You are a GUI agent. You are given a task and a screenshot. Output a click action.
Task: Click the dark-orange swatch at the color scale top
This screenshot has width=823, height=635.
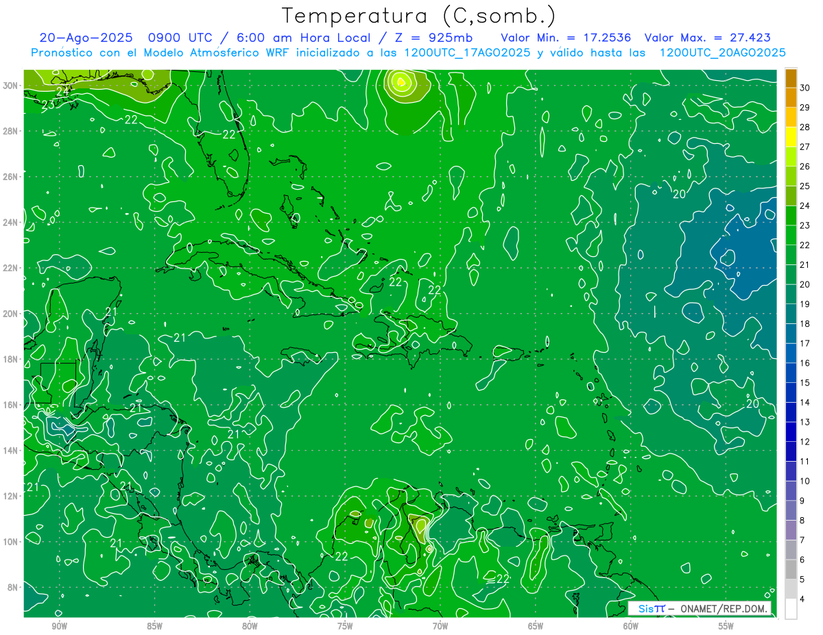click(791, 78)
